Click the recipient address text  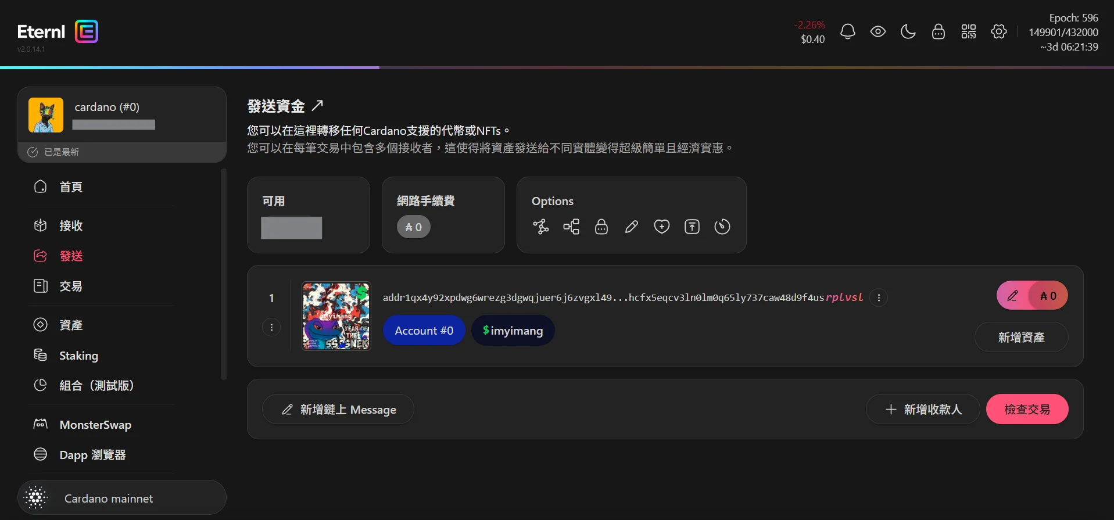[x=623, y=297]
